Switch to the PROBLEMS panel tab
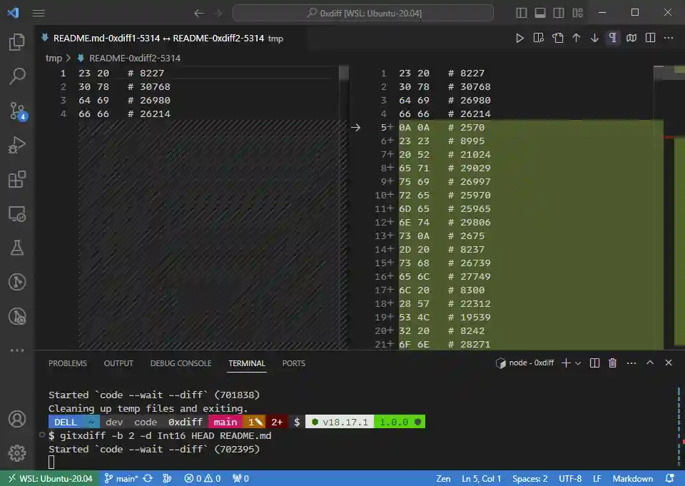Viewport: 685px width, 486px height. [x=68, y=363]
